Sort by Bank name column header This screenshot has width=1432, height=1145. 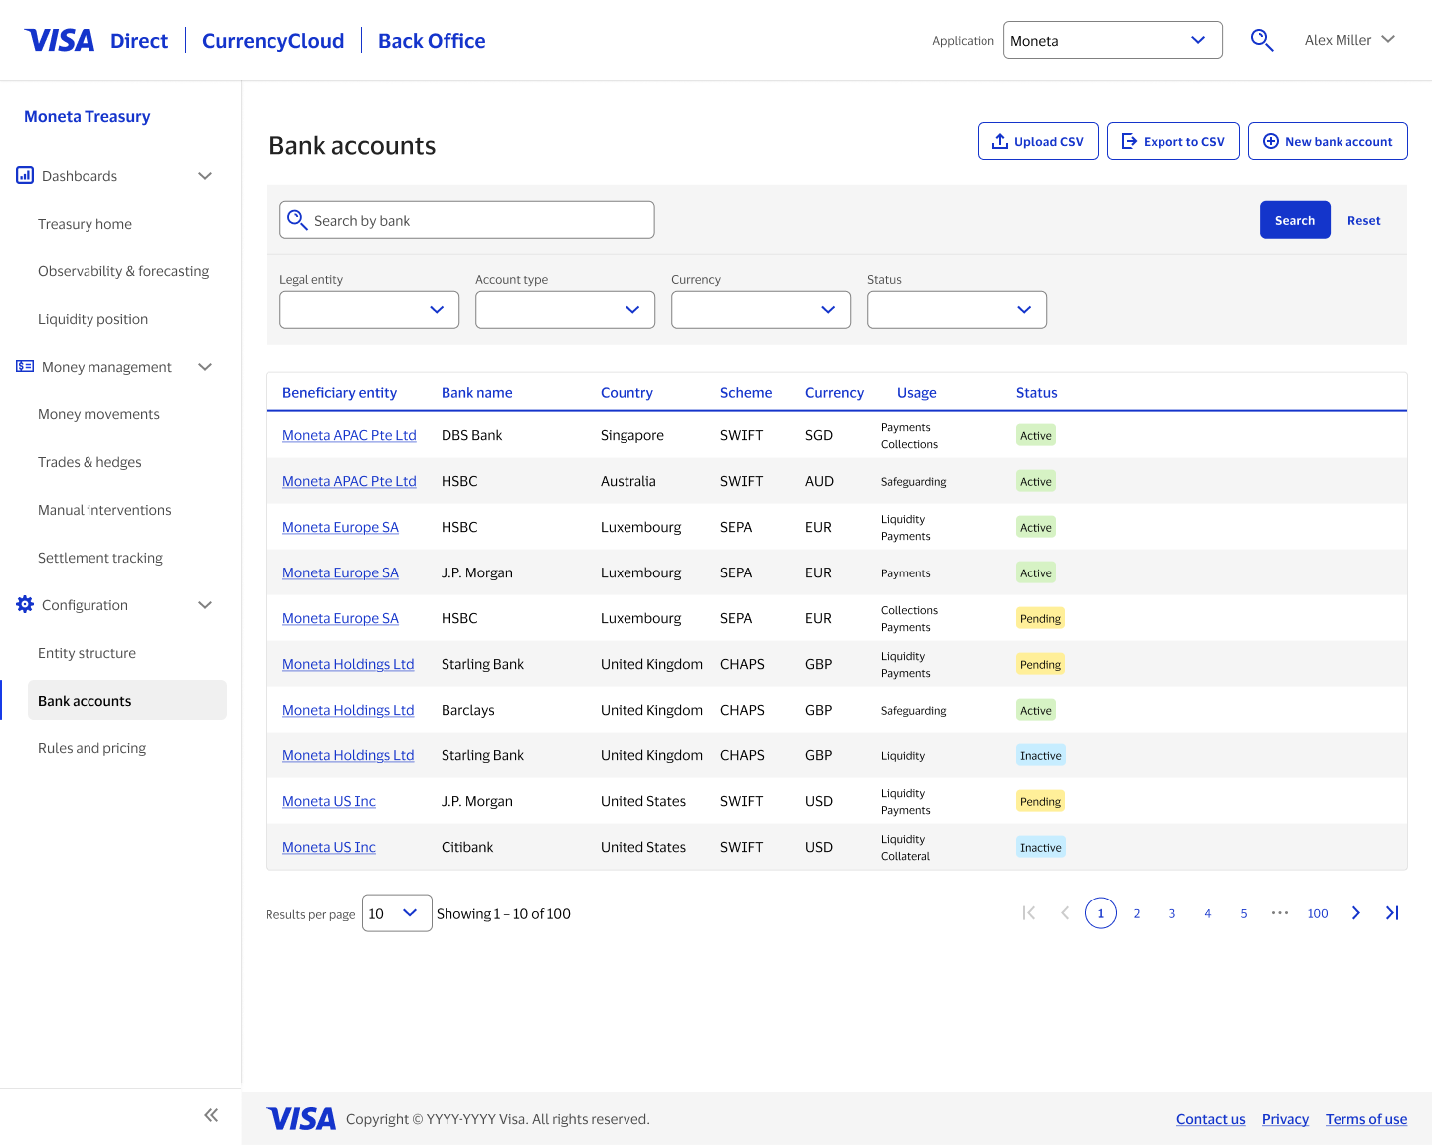477,392
